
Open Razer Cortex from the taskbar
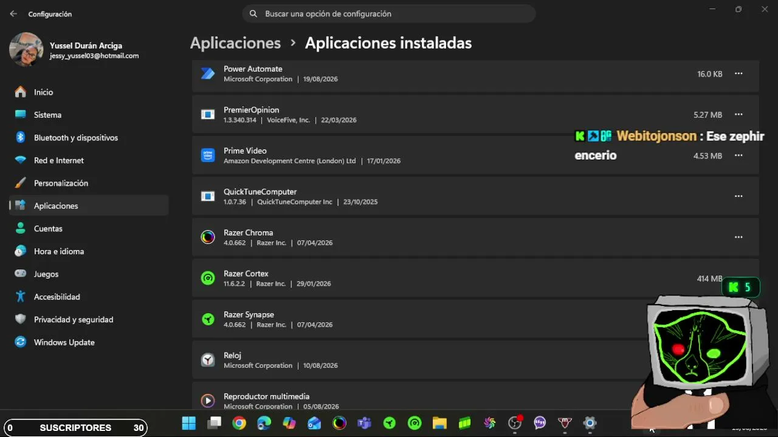tap(415, 423)
